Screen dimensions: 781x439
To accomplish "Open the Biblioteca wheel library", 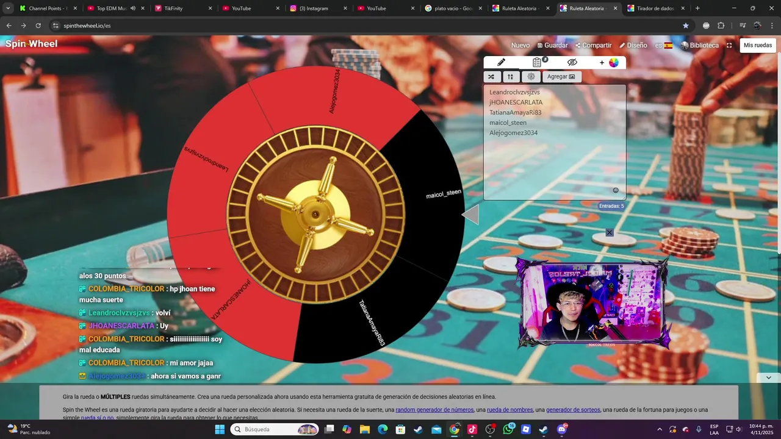I will point(700,46).
